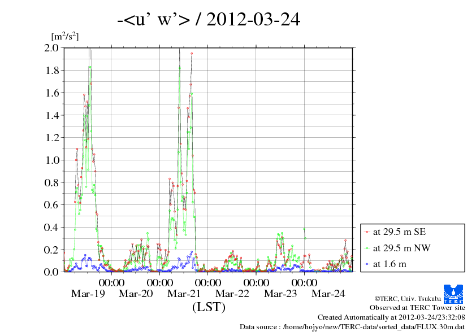The width and height of the screenshot is (476, 336).
Task: Click the red legend marker for 29.5 m SE
Action: pos(367,232)
